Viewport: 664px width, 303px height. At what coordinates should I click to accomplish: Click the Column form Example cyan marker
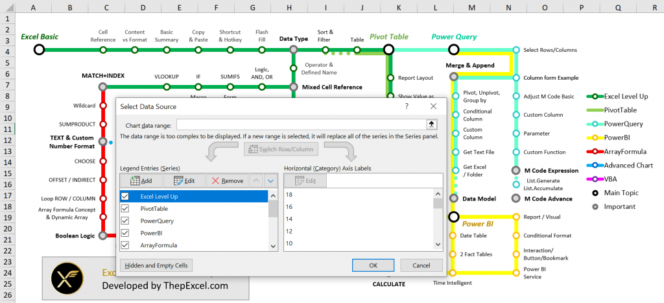pyautogui.click(x=516, y=78)
